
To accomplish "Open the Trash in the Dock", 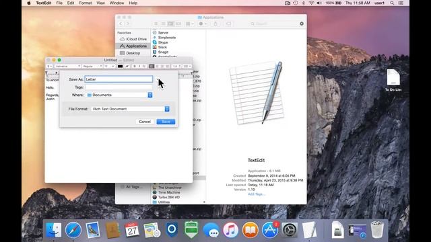I will (x=377, y=230).
